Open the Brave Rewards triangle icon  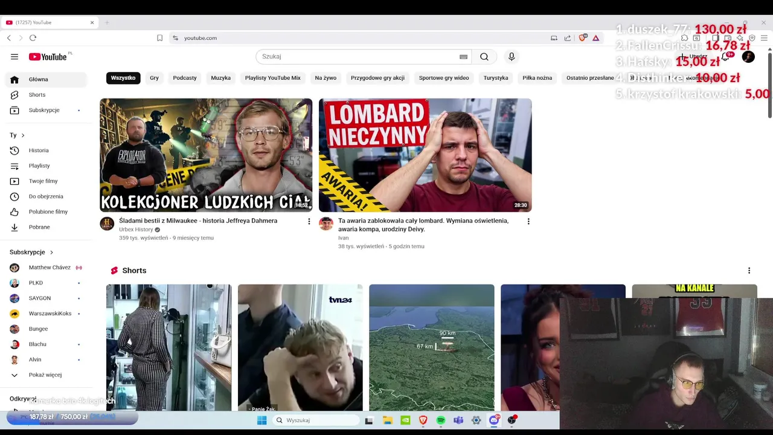[x=595, y=38]
